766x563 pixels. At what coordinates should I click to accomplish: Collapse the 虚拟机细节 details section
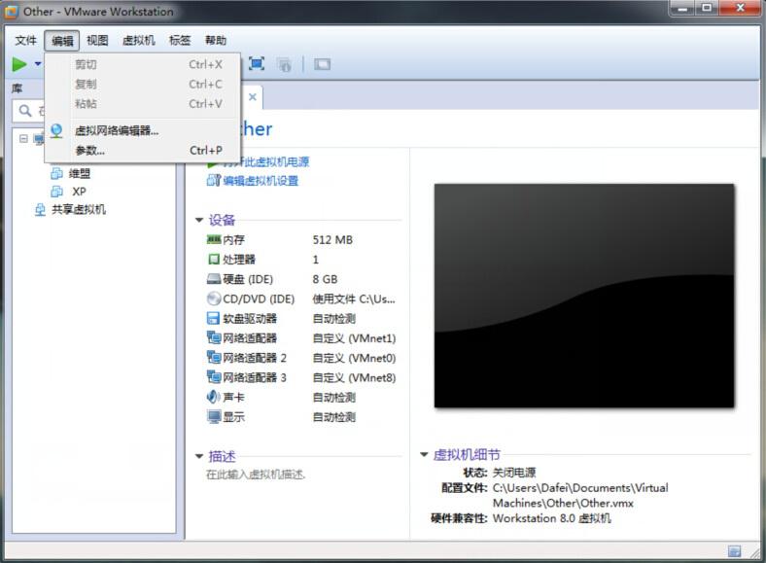pos(424,455)
